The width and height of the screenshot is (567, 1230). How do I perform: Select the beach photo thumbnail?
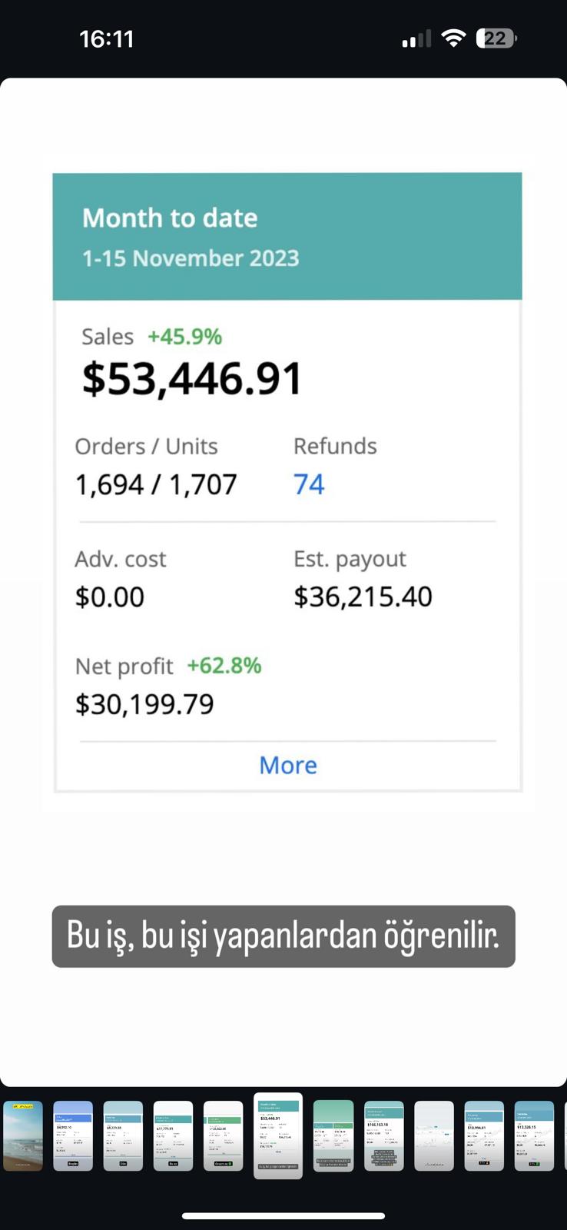point(23,1136)
